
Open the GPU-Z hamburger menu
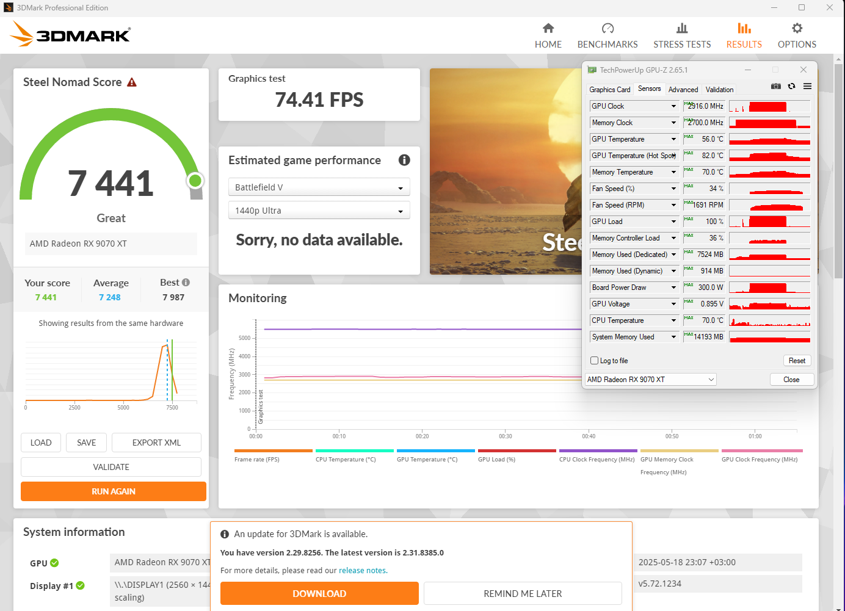807,86
